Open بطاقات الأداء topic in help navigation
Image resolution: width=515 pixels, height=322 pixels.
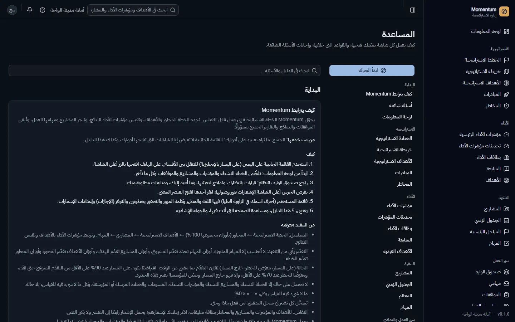(x=400, y=228)
